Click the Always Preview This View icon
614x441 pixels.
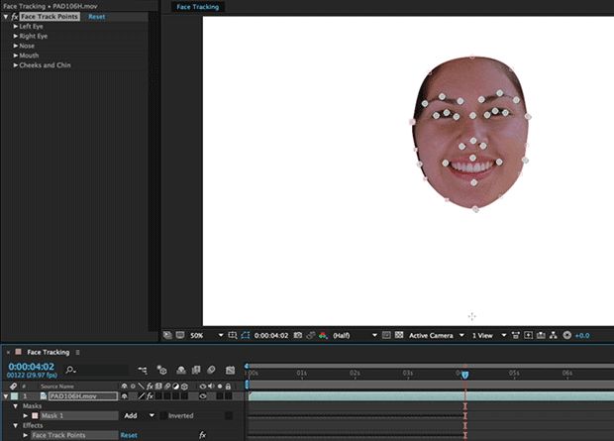point(167,335)
